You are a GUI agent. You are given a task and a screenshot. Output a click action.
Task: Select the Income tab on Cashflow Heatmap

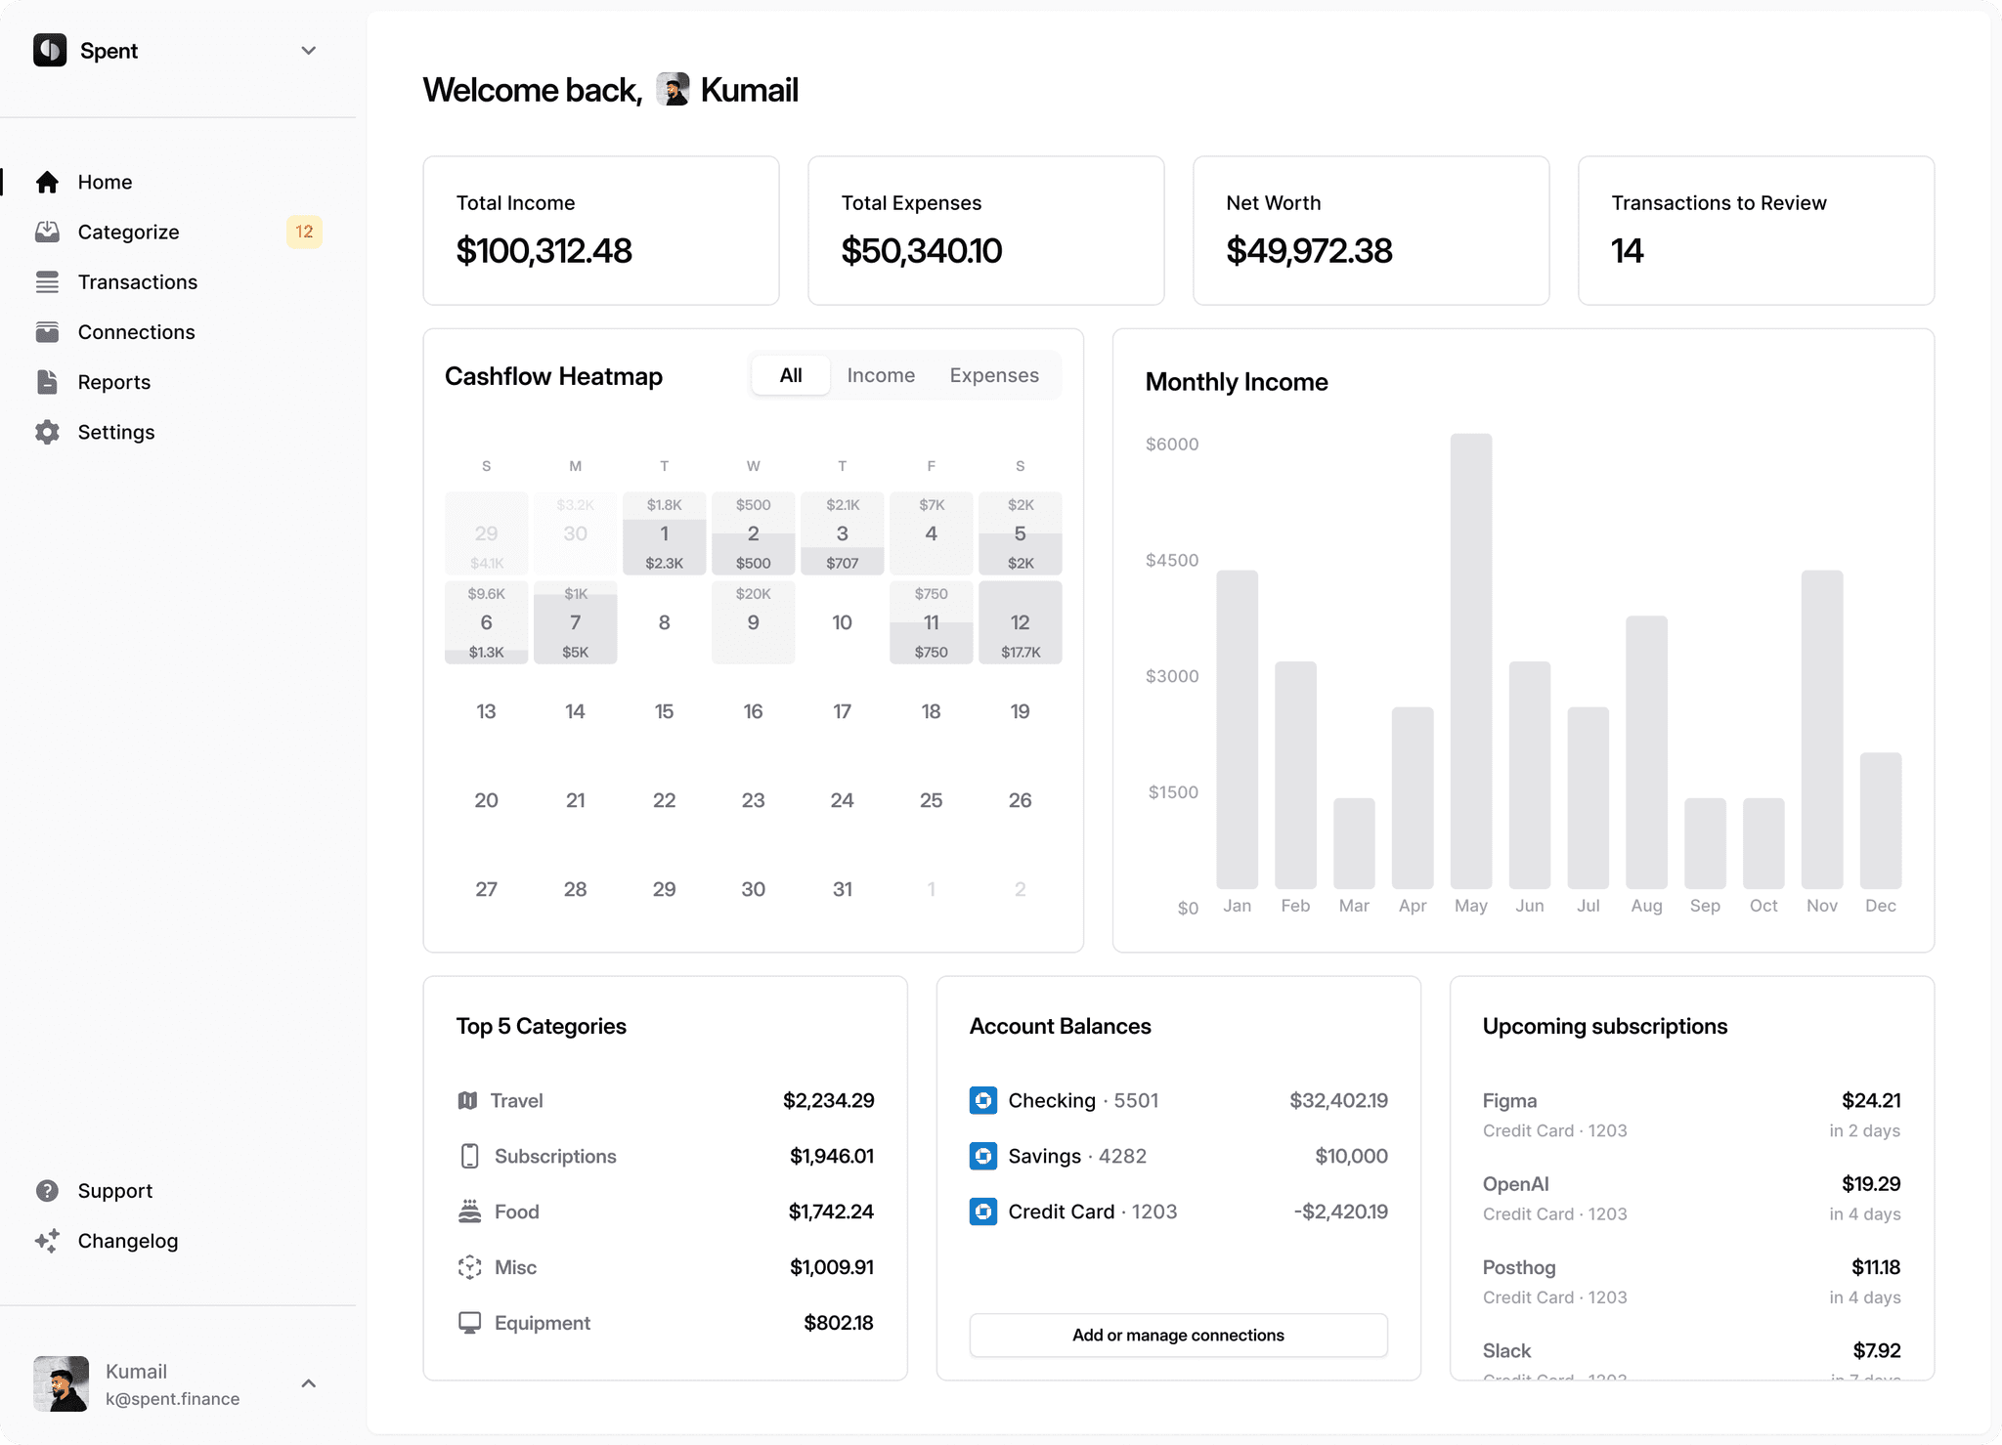click(880, 374)
